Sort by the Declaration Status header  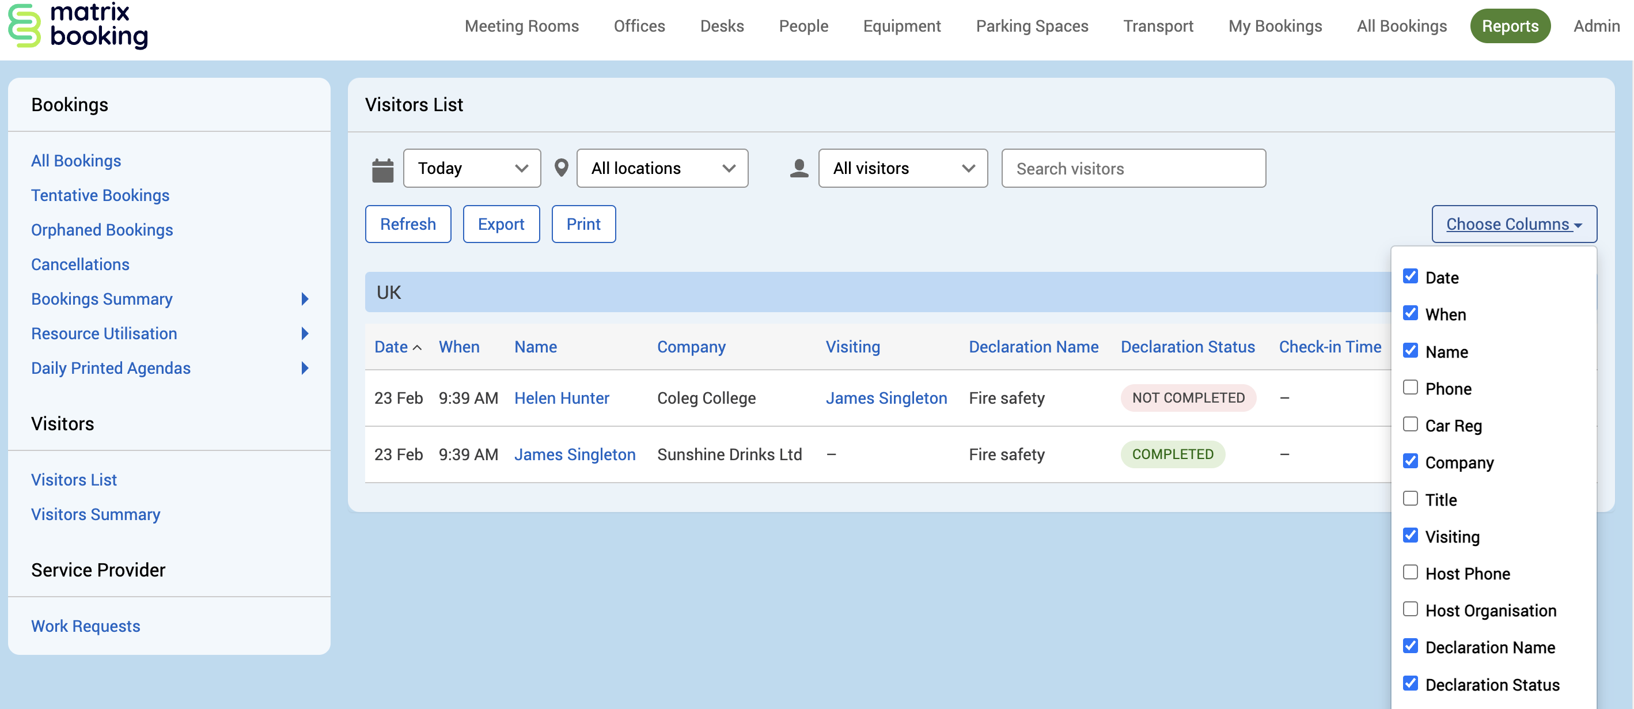[1188, 347]
